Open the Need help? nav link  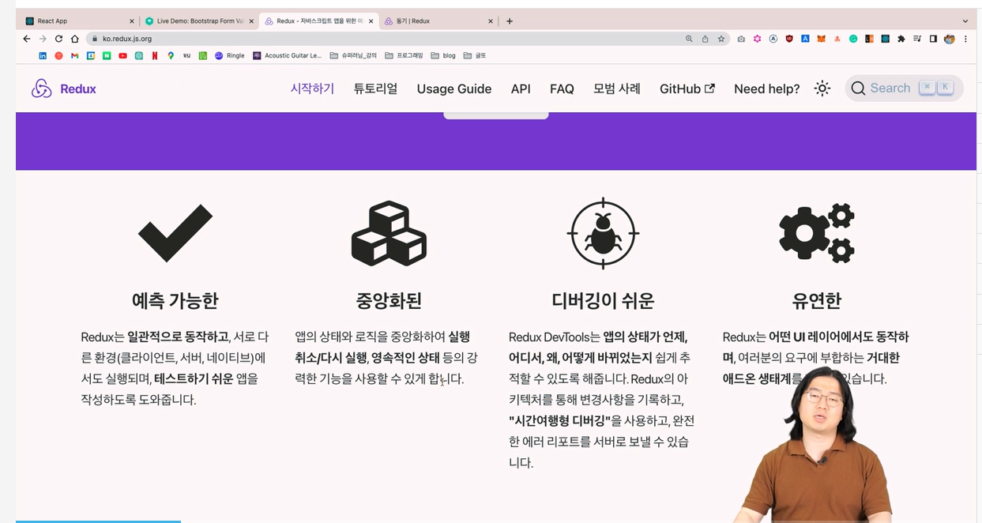(766, 88)
